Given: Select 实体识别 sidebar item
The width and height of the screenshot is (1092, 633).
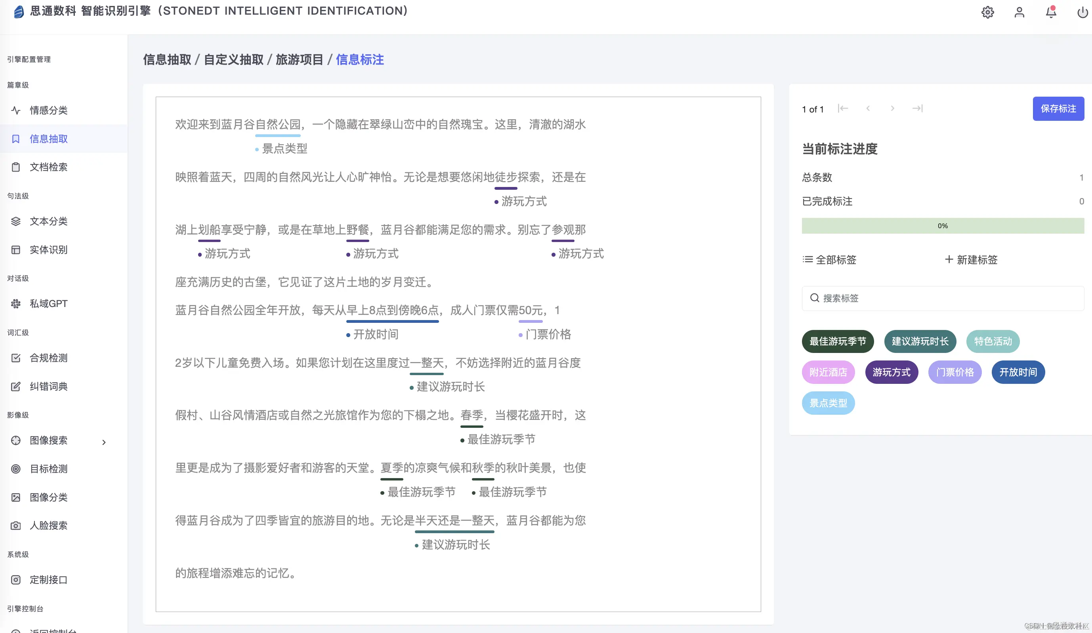Looking at the screenshot, I should click(x=48, y=250).
